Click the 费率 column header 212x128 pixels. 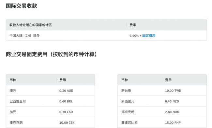(133, 25)
